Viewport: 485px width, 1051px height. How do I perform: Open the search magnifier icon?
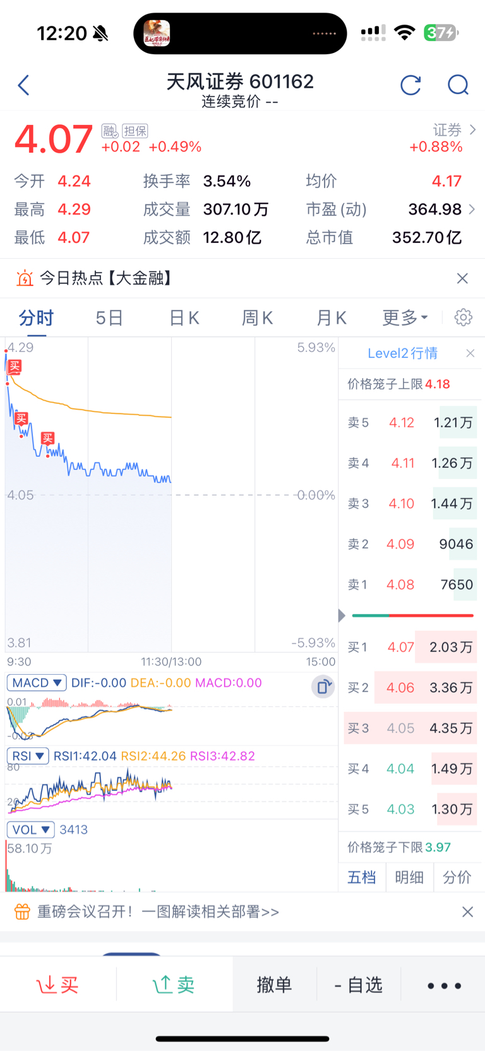tap(458, 85)
